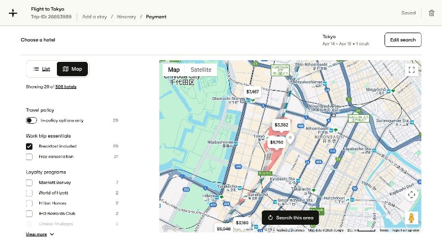Select the $3,190 hotel price marker

coord(241,223)
